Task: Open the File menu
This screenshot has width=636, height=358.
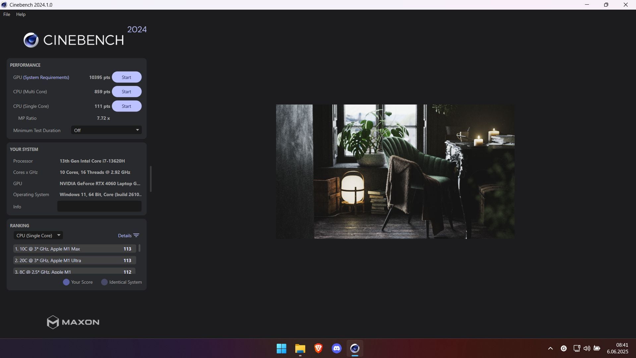Action: [7, 14]
